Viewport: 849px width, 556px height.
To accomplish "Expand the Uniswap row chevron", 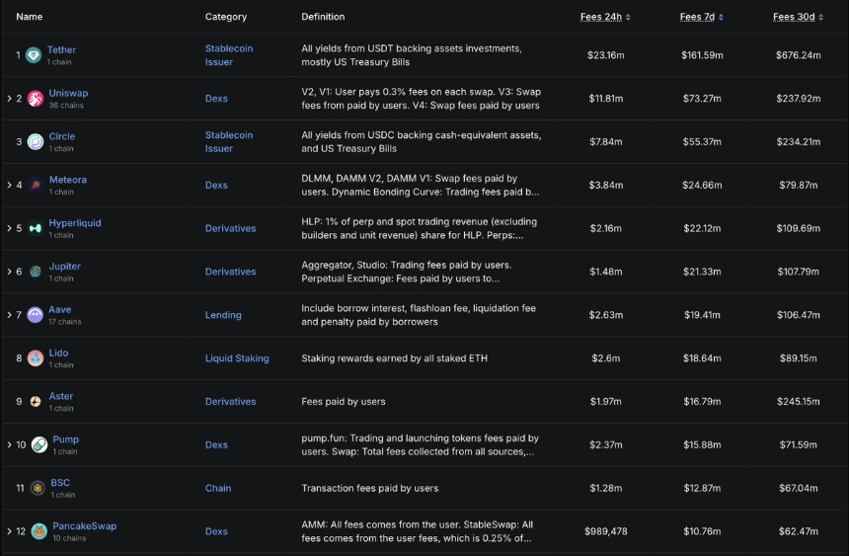I will [x=9, y=99].
